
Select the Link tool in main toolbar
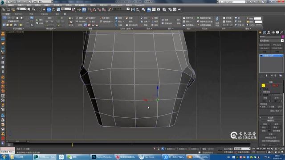tap(3, 9)
